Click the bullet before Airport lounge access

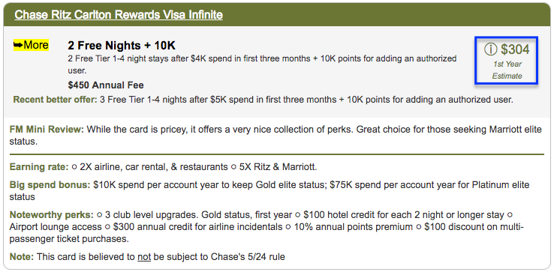point(510,214)
